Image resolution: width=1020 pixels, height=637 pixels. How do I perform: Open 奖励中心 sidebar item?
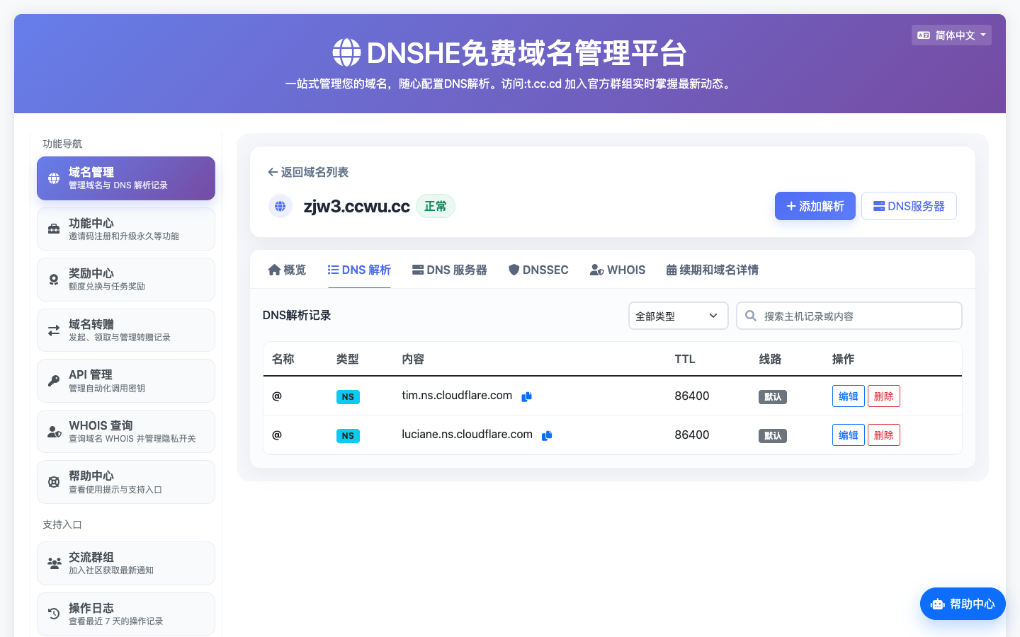point(126,280)
